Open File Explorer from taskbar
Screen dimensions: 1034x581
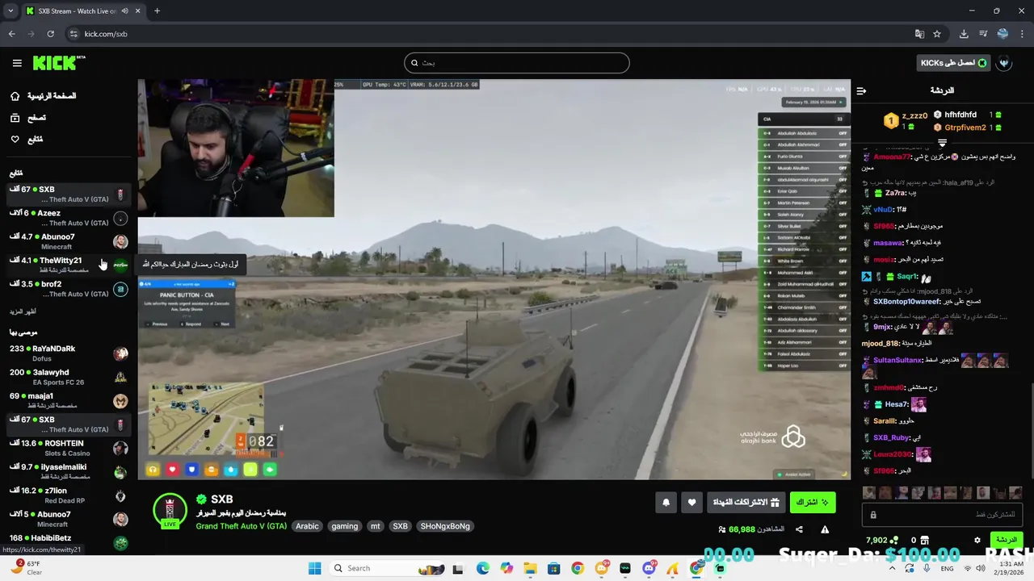(x=530, y=568)
